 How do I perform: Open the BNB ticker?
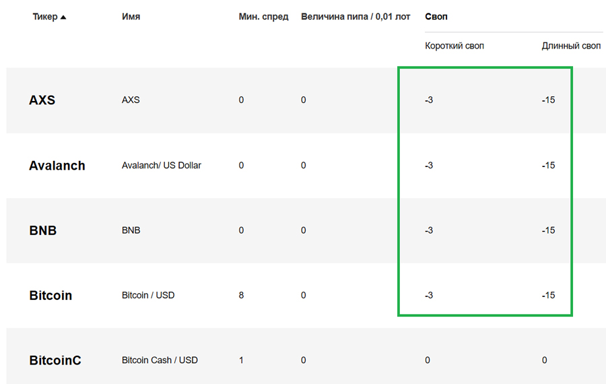pyautogui.click(x=43, y=230)
